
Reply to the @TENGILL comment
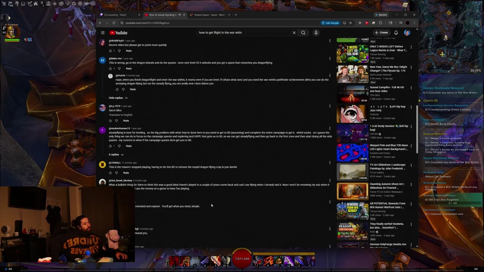coord(126,173)
